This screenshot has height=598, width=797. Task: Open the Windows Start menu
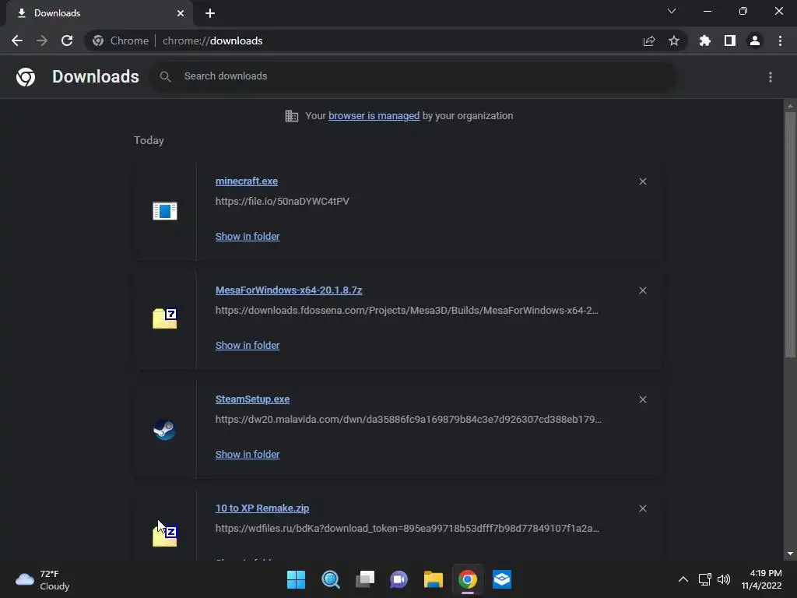coord(297,579)
